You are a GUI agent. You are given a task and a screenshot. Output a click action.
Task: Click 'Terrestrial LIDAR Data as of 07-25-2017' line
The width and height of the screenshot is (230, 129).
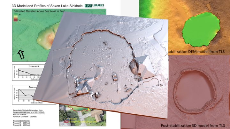(29, 112)
